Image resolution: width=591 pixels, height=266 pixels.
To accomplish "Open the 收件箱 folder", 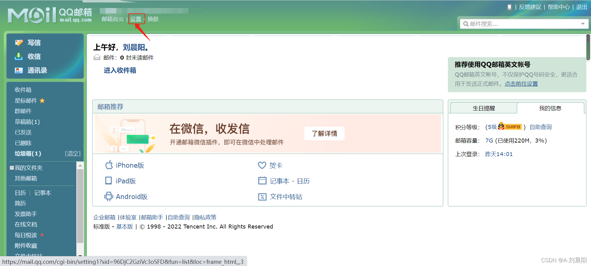I will pyautogui.click(x=23, y=90).
